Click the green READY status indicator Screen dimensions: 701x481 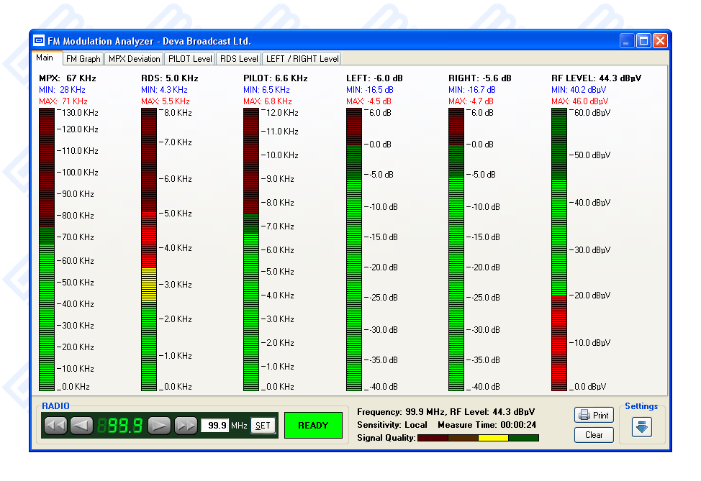pos(313,426)
